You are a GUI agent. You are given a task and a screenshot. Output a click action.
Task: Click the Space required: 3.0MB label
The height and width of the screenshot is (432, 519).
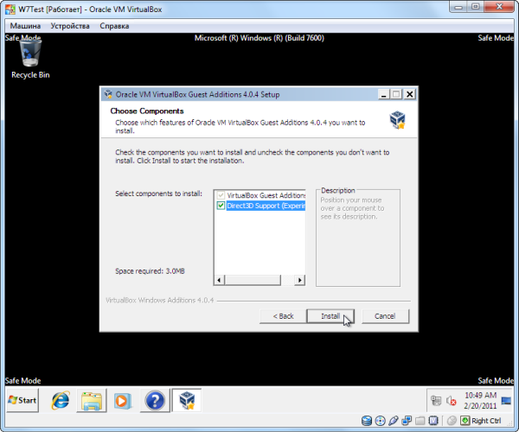click(150, 271)
